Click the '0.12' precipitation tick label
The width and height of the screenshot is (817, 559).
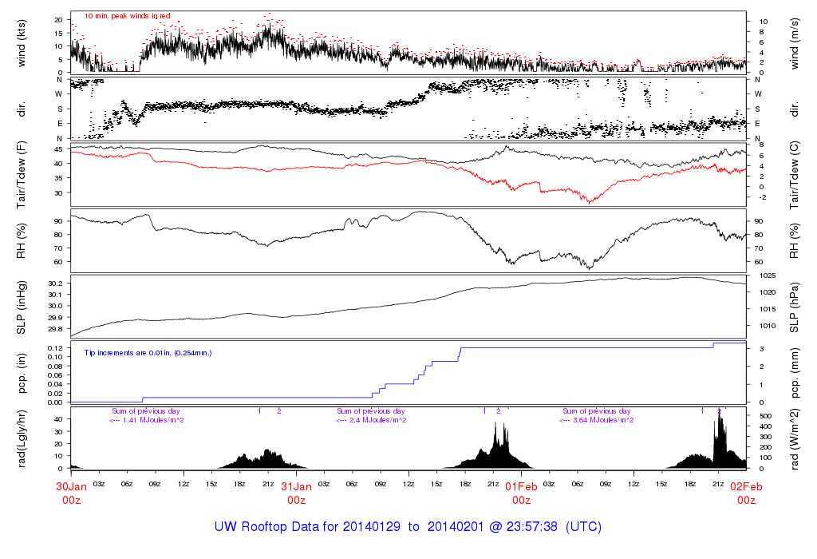56,348
